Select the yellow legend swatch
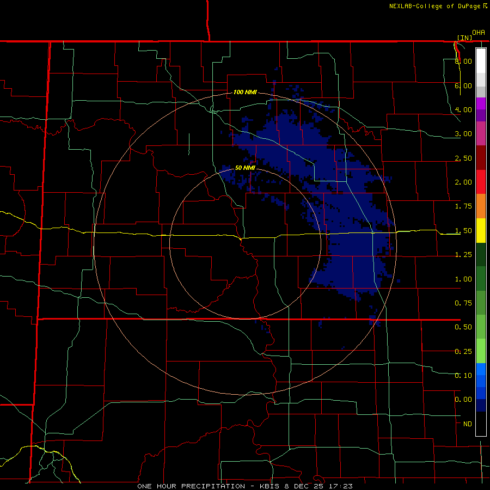 click(x=481, y=230)
